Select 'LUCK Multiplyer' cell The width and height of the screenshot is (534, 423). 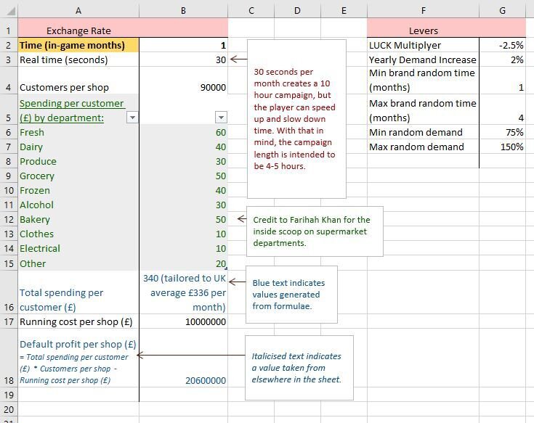(423, 45)
